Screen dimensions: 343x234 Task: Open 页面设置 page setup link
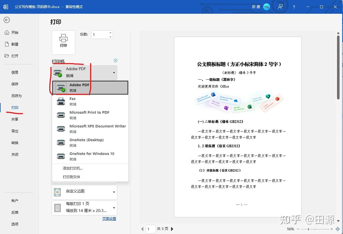point(109,218)
